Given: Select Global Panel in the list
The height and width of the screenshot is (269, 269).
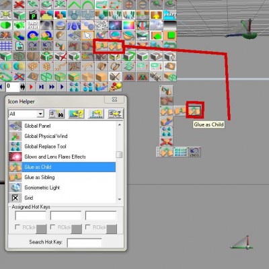Looking at the screenshot, I should click(x=62, y=126).
